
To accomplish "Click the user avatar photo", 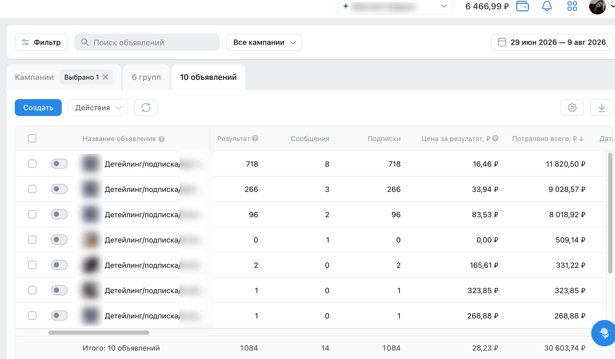I will pyautogui.click(x=597, y=7).
